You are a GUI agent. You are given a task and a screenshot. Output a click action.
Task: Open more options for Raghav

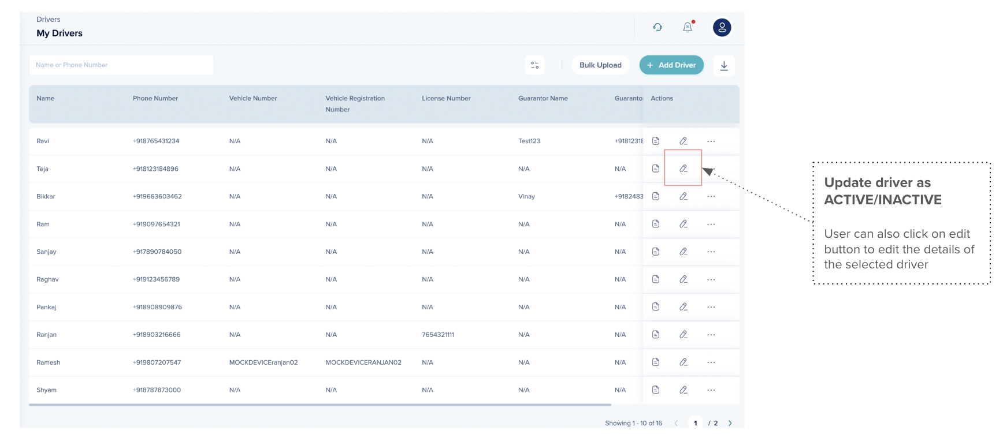click(711, 279)
